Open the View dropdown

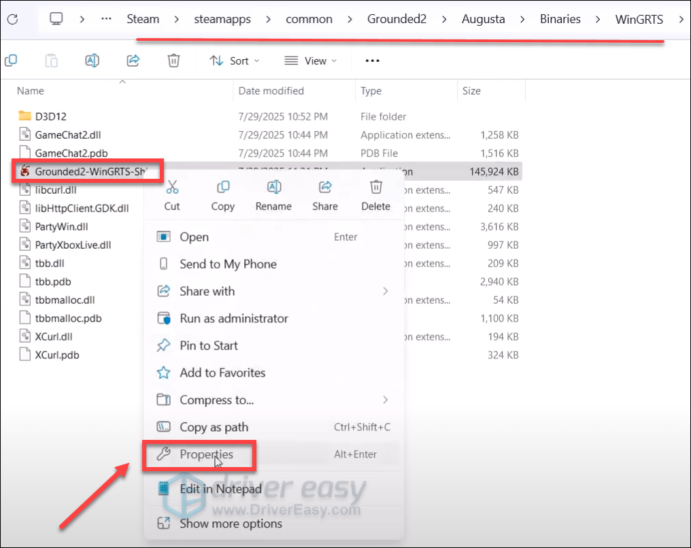[310, 61]
